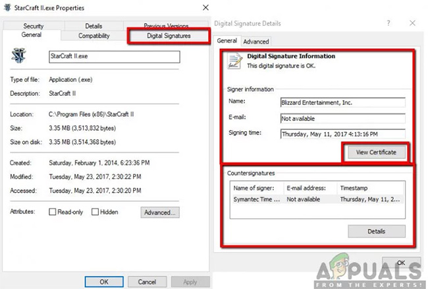Image resolution: width=428 pixels, height=289 pixels.
Task: Enable the Hidden attribute checkbox
Action: (x=95, y=212)
